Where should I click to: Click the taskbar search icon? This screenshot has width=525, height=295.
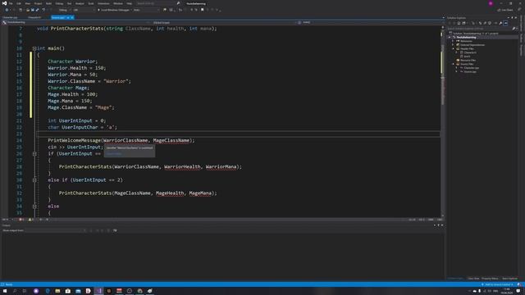point(15,292)
